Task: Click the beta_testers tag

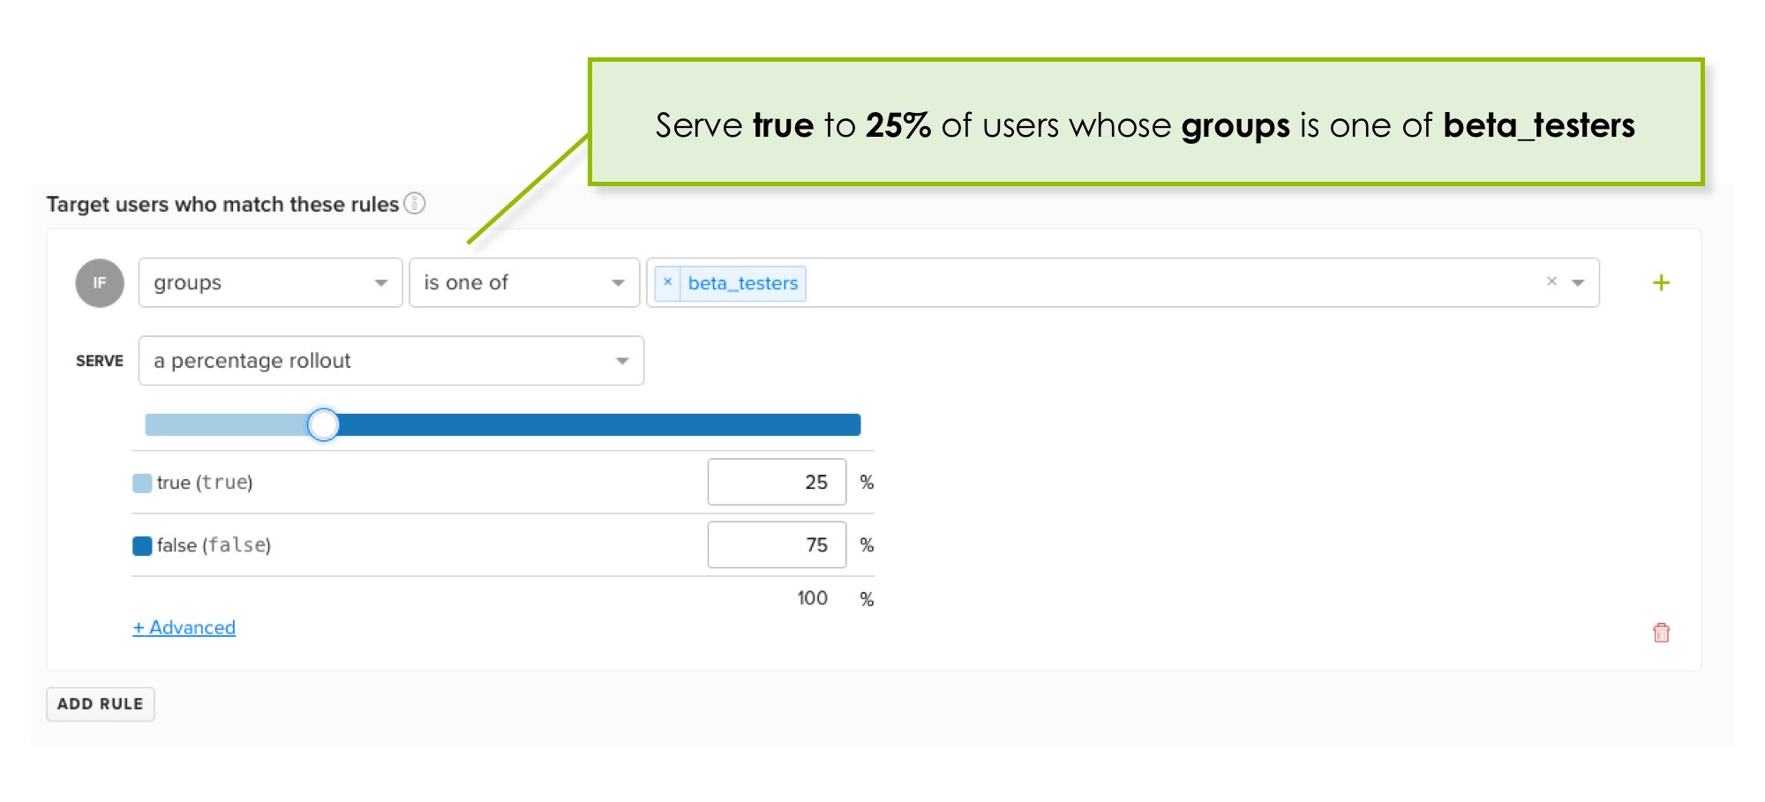Action: coord(744,283)
